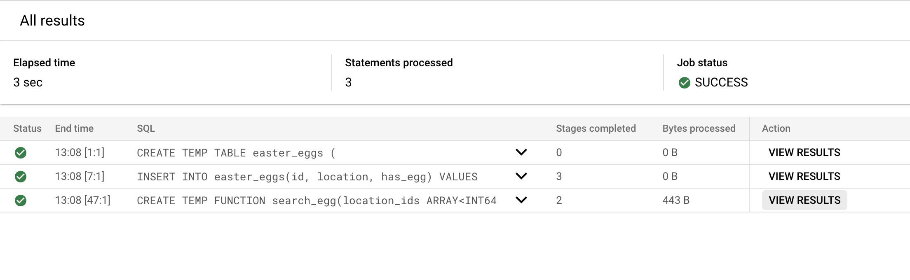Expand the CREATE TEMP FUNCTION statement chevron
Screen dimensions: 910x280
click(521, 200)
